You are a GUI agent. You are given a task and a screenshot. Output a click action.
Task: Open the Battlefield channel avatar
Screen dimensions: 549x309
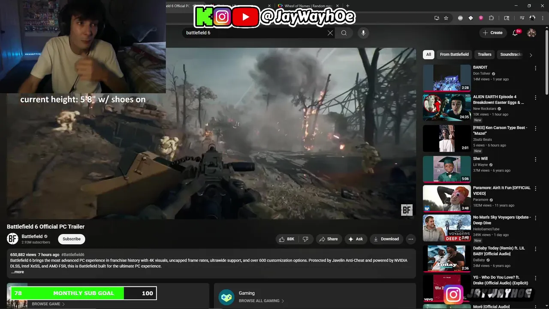point(12,239)
